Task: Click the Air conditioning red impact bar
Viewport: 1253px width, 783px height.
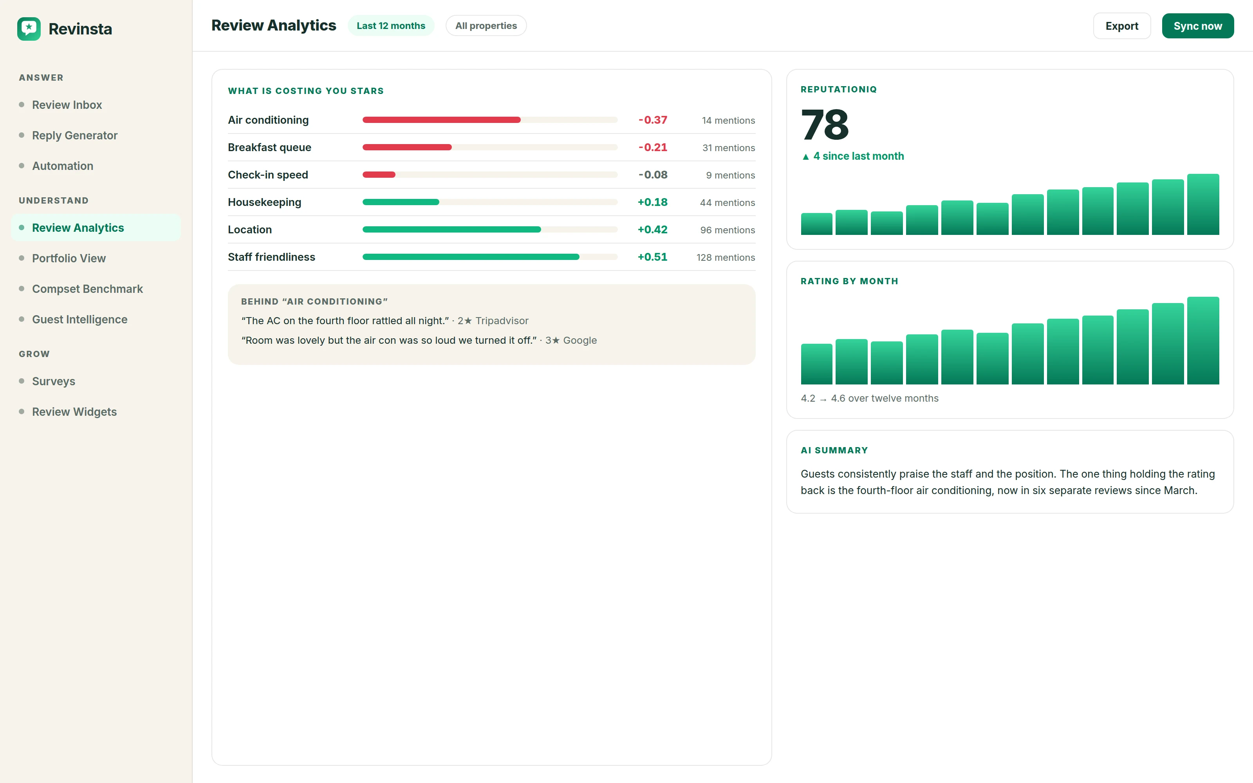Action: (442, 120)
